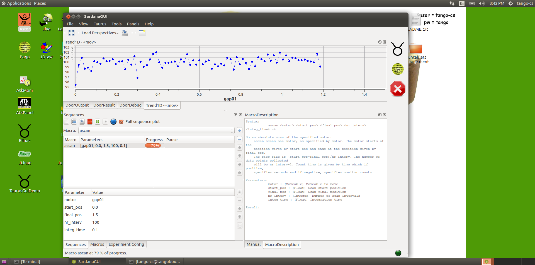The image size is (535, 265).
Task: Open the Macro combo box
Action: pyautogui.click(x=156, y=131)
